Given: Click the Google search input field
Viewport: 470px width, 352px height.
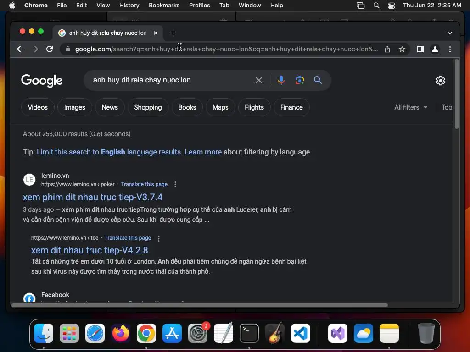Looking at the screenshot, I should tap(172, 80).
